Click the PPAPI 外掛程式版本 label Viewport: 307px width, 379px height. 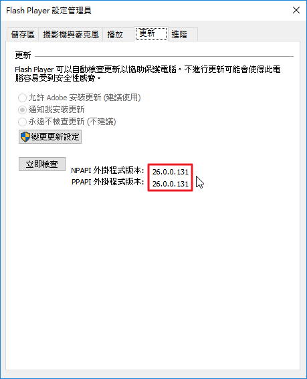pos(108,182)
